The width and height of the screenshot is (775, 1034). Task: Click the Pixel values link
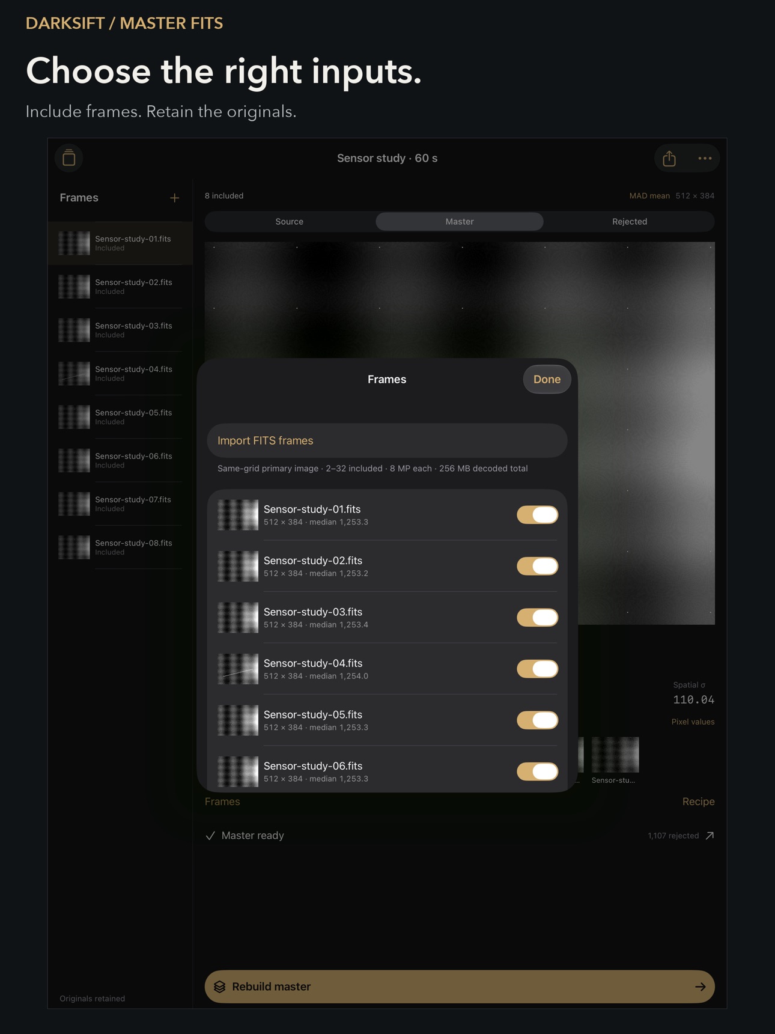[x=693, y=722]
